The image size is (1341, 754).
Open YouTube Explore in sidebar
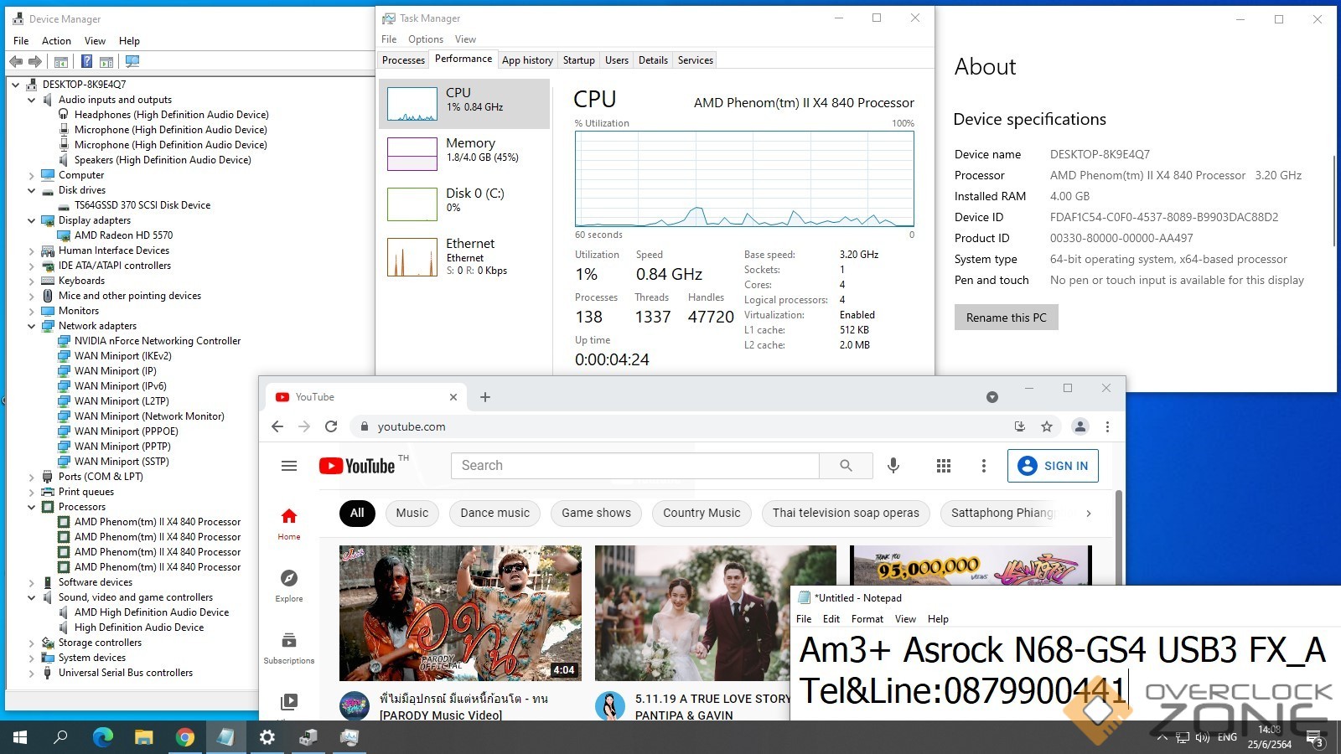click(x=289, y=585)
